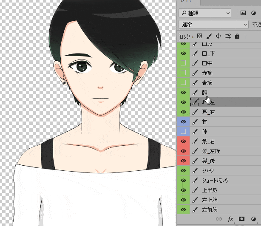Filter layers by adjustment layer icon
The height and width of the screenshot is (226, 261).
(x=253, y=13)
